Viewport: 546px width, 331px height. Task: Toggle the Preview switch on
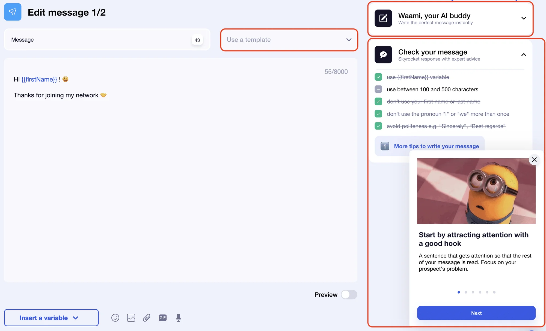point(349,295)
